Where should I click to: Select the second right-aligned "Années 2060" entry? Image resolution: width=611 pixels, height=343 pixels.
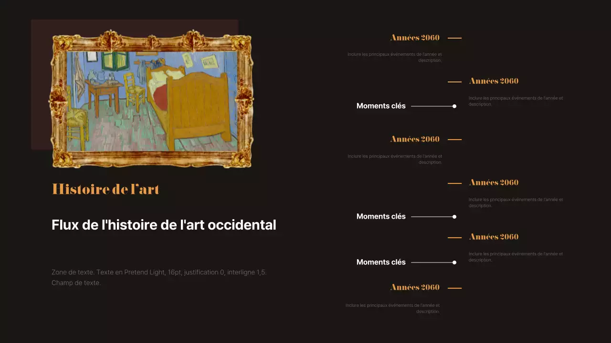coord(494,81)
